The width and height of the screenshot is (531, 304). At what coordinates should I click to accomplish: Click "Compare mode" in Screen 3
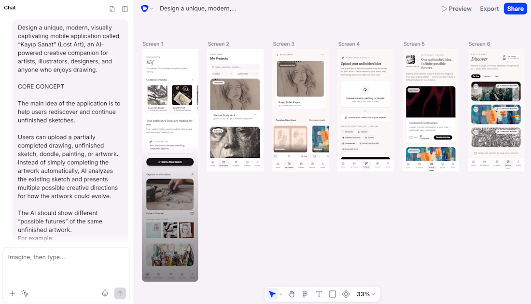317,120
